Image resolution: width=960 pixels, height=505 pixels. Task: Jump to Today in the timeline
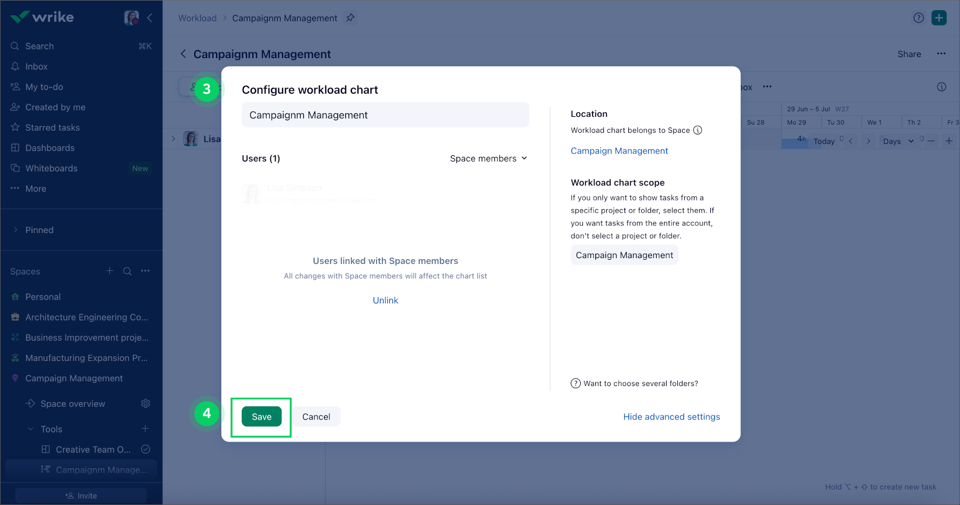[824, 141]
